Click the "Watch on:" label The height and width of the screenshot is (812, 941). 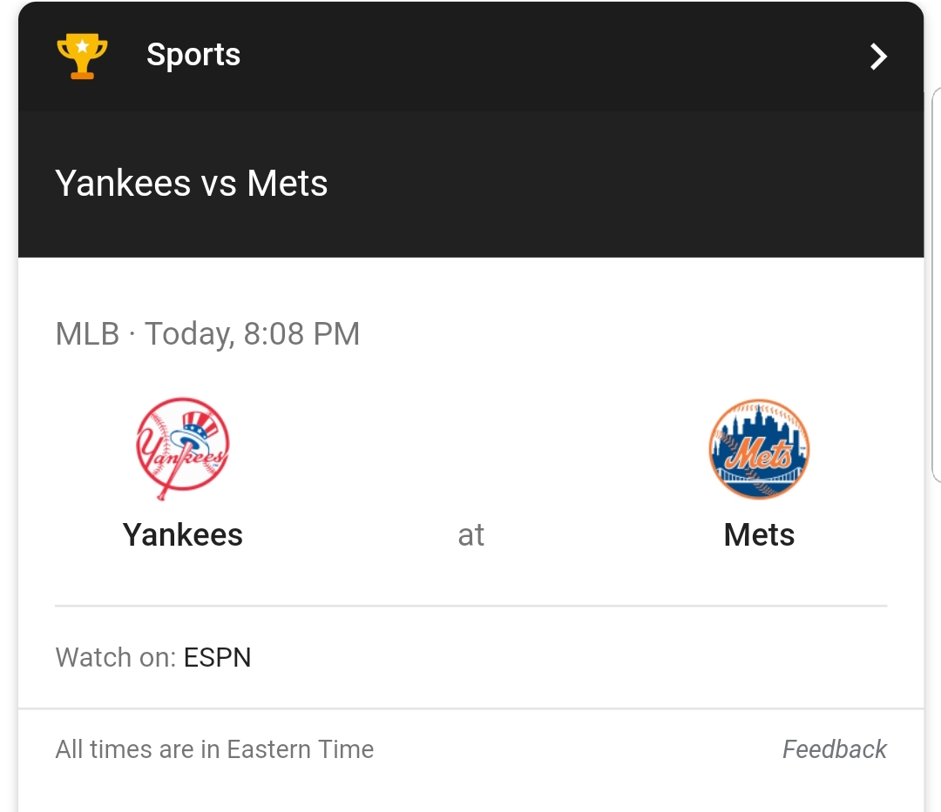pyautogui.click(x=117, y=657)
